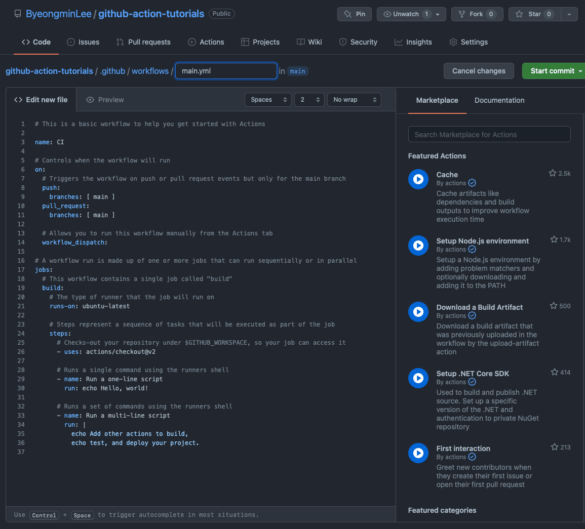
Task: Click the Setup Node.js environment play icon
Action: tap(418, 246)
